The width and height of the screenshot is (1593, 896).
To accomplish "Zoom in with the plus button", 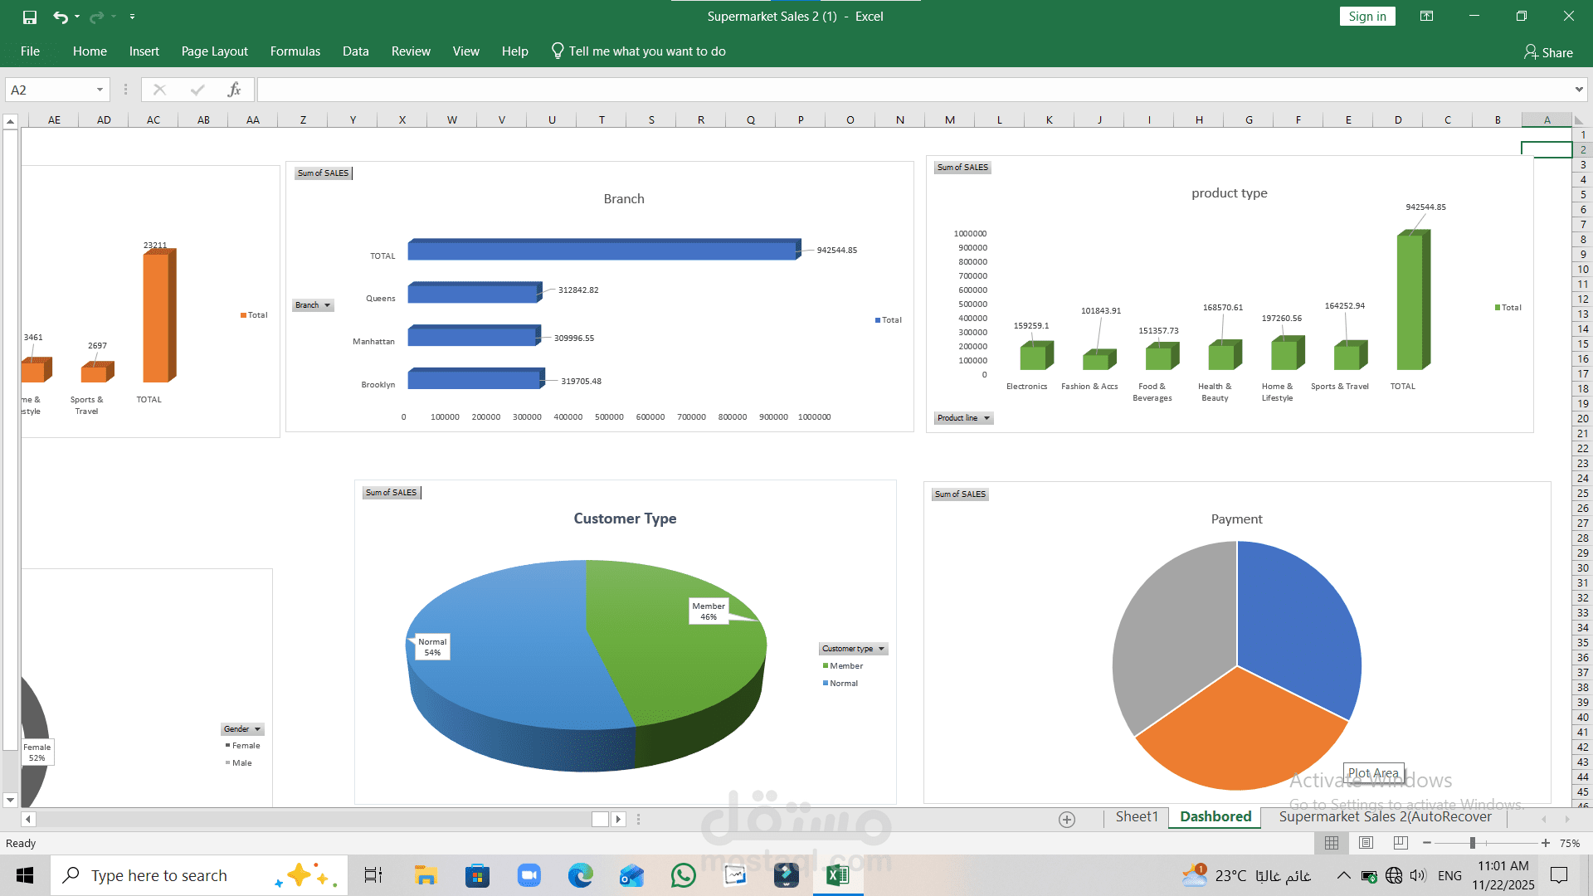I will click(1545, 843).
